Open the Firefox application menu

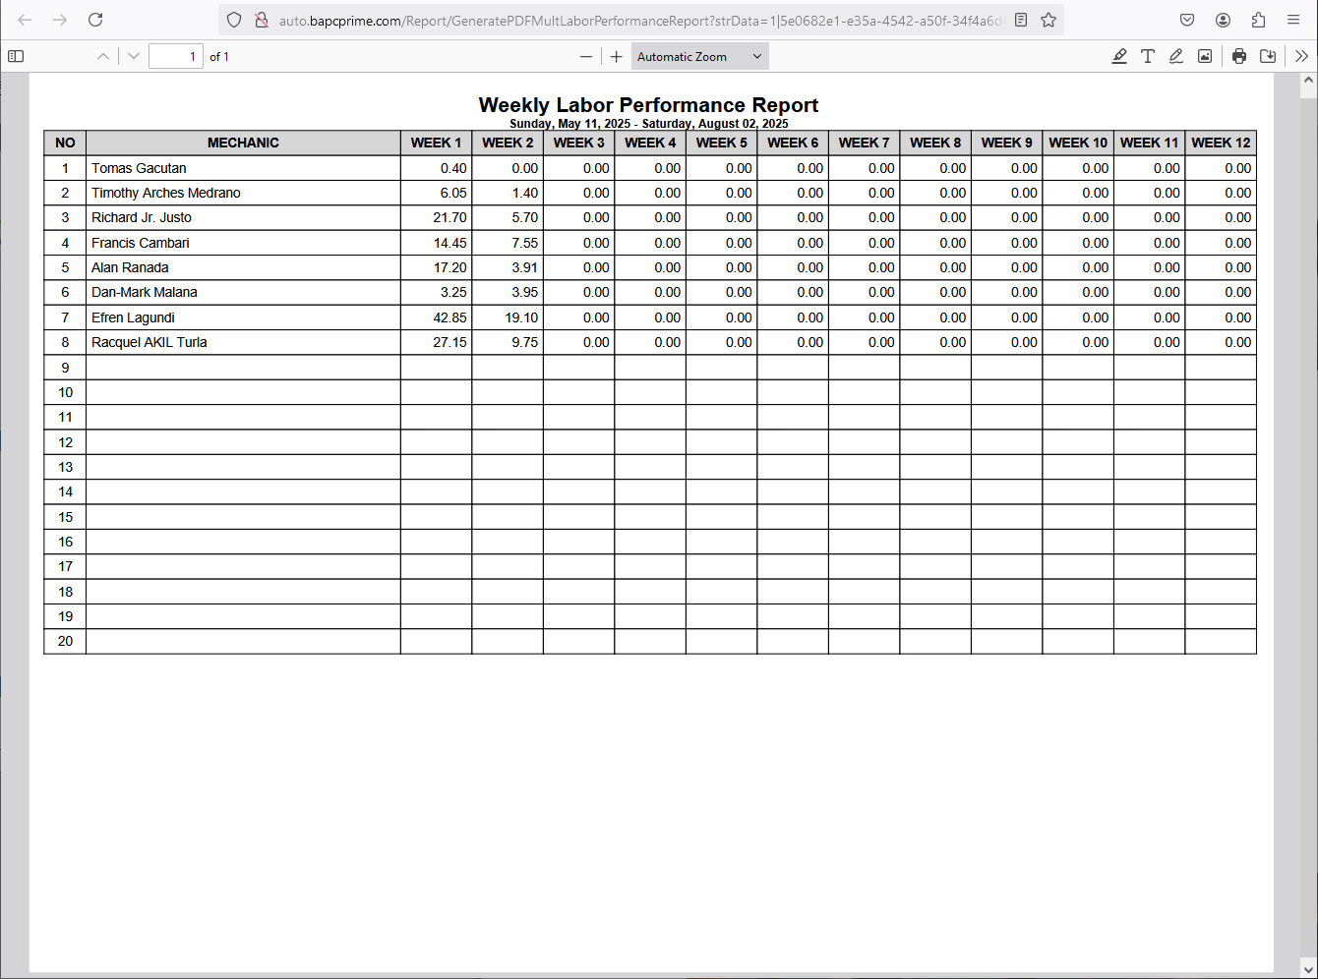point(1293,20)
